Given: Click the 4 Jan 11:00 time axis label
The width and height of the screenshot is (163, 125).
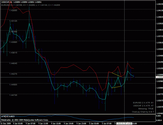Looking at the screenshot, I should pos(43,123).
